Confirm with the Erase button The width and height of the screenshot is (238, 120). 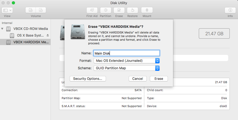[159, 79]
